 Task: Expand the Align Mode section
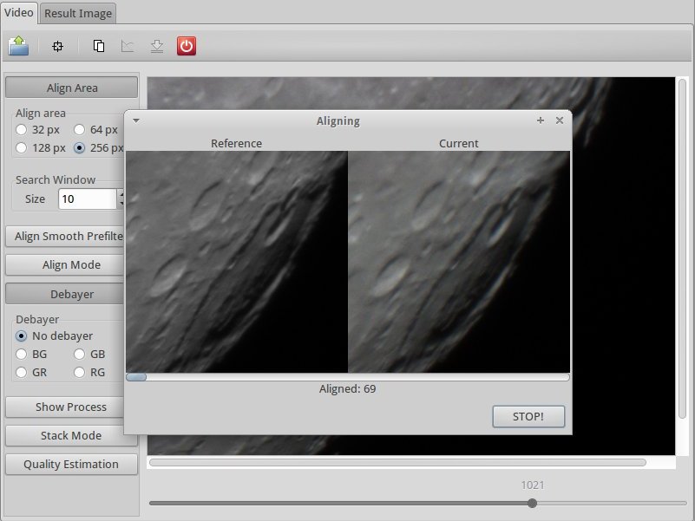pyautogui.click(x=65, y=265)
